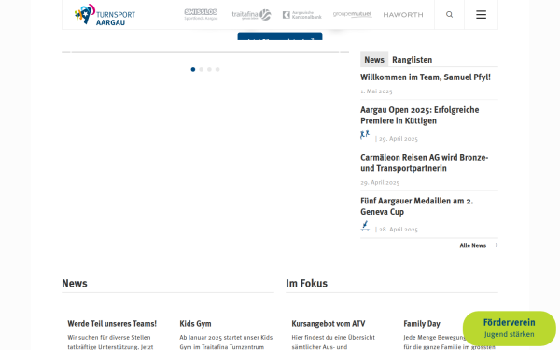Open the Groupe Mutuel sponsor logo

352,14
